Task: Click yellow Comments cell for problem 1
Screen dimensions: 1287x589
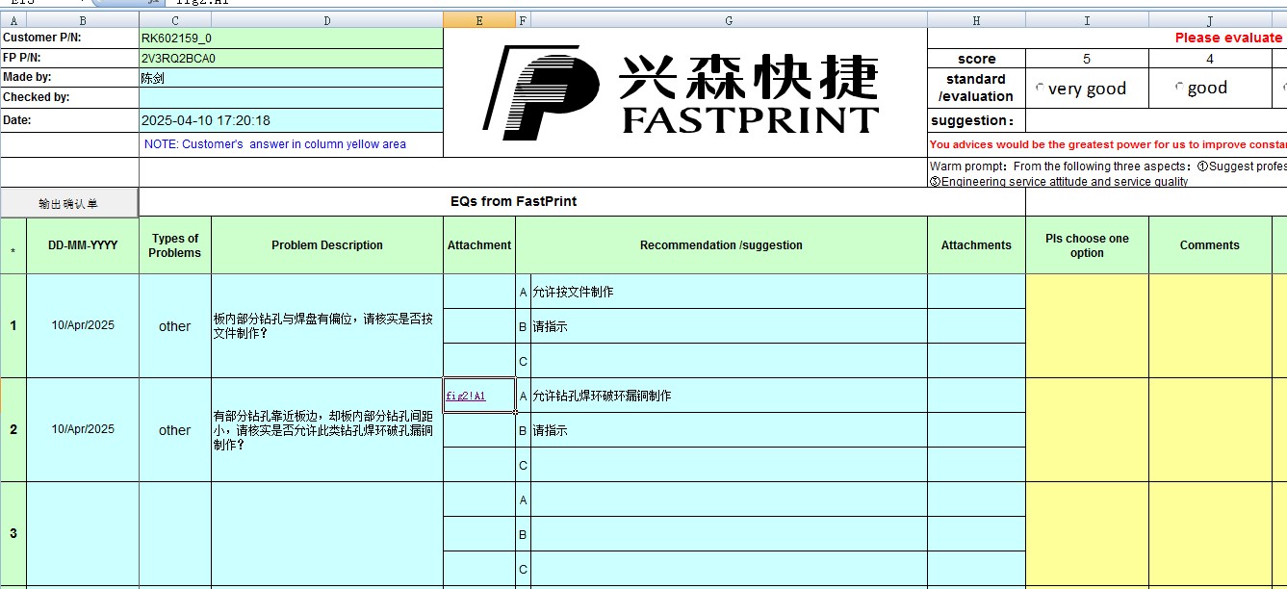Action: [x=1210, y=325]
